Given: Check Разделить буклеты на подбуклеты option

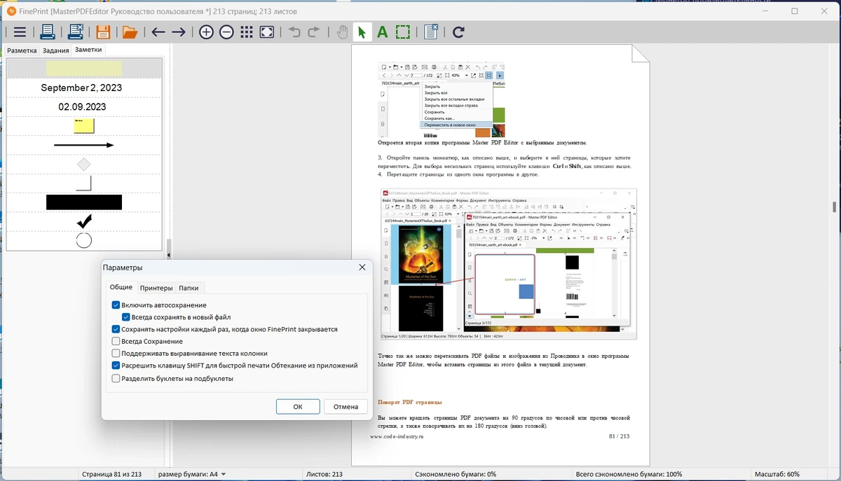Looking at the screenshot, I should tap(116, 378).
